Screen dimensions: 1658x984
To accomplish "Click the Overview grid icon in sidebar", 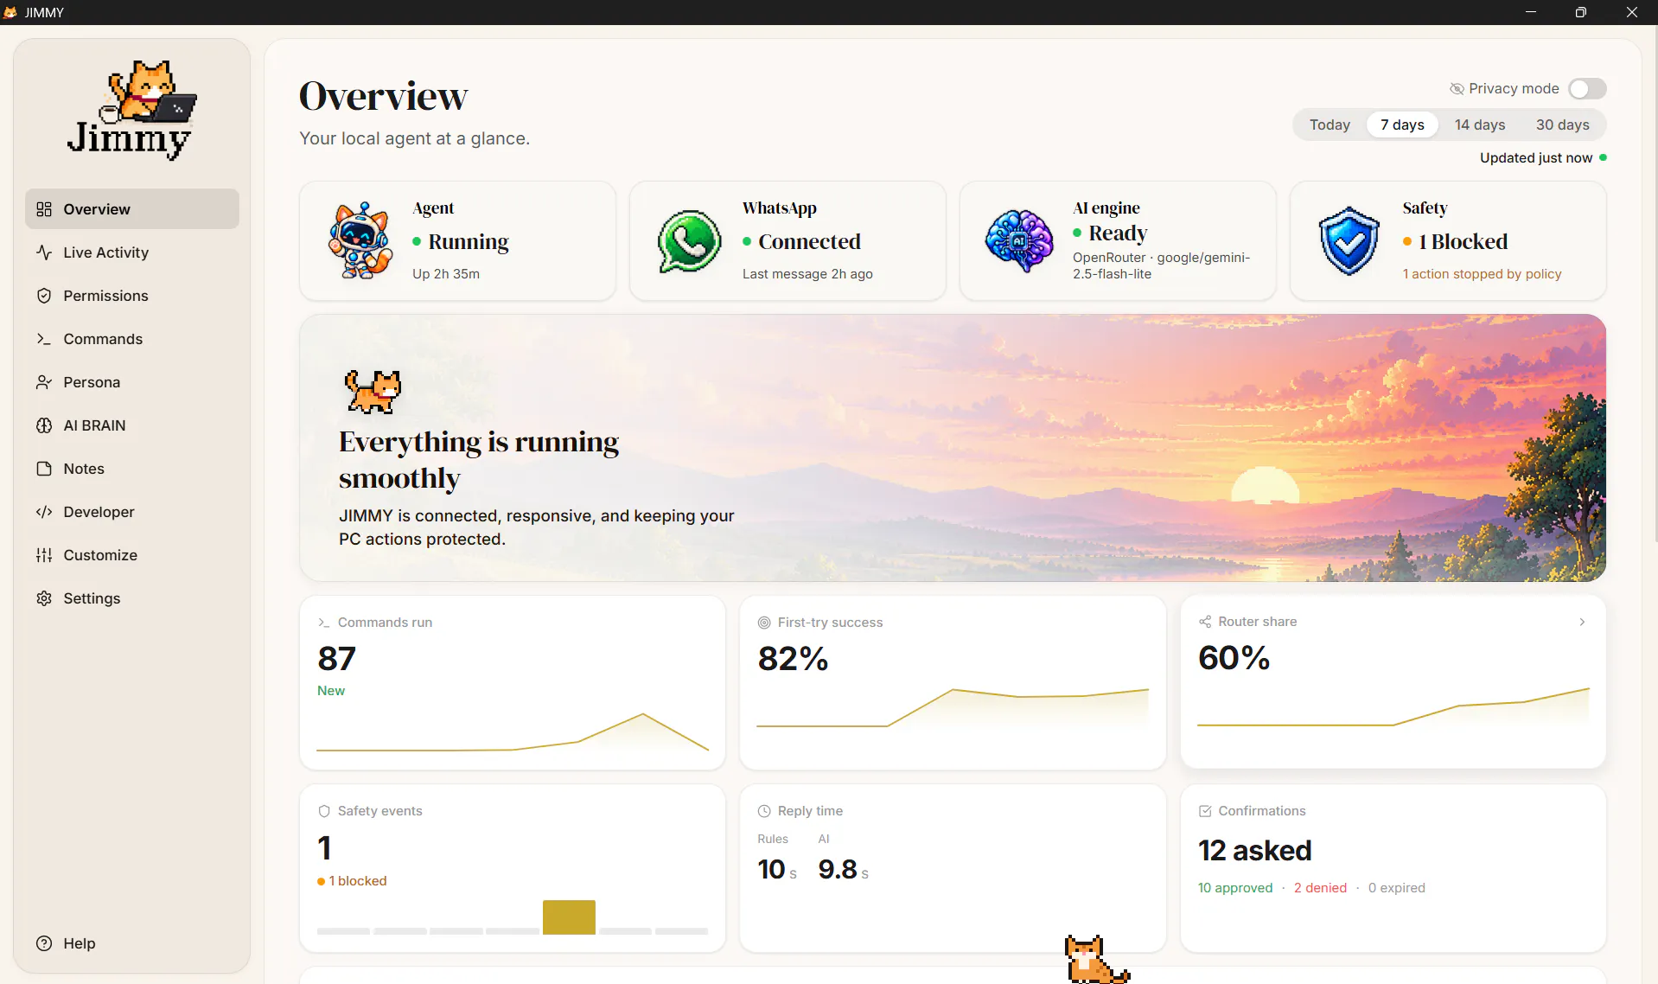I will coord(44,209).
